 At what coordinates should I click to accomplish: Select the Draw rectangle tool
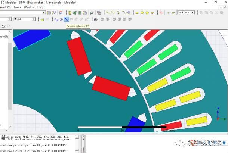pos(137,13)
